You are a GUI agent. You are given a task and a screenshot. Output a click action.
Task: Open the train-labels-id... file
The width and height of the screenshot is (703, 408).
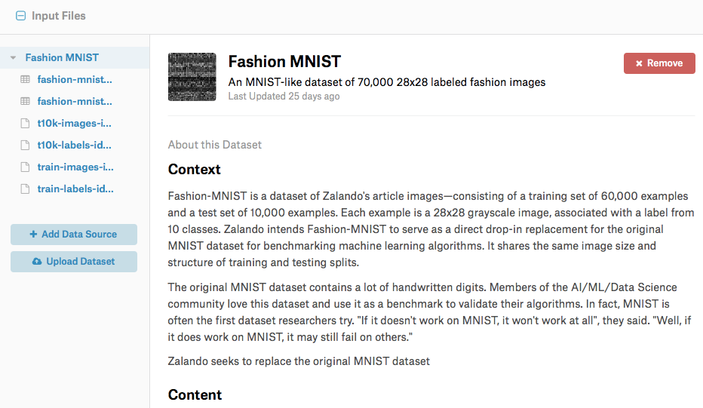75,189
